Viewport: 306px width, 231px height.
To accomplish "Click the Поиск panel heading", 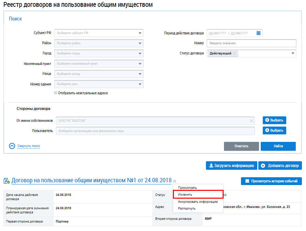I will coord(15,19).
